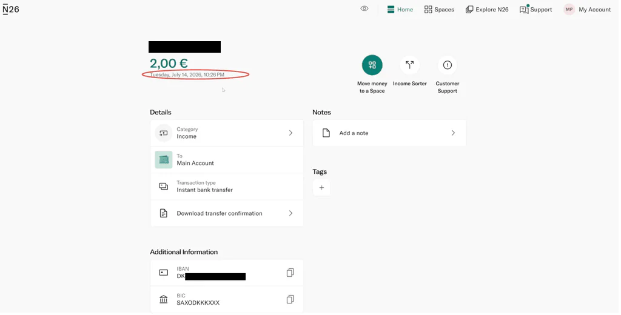Select the Instant bank transfer text
The image size is (621, 315).
205,190
